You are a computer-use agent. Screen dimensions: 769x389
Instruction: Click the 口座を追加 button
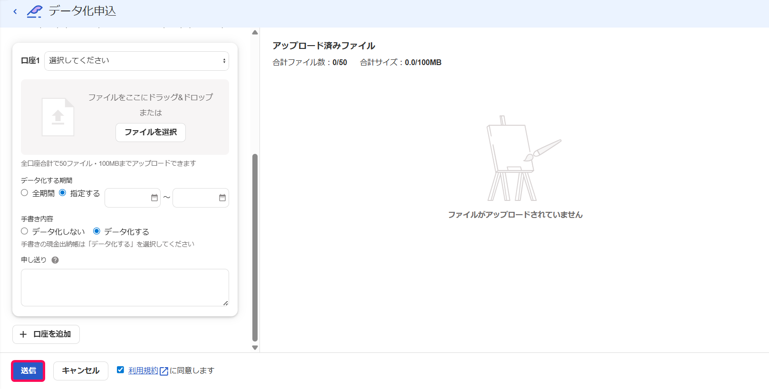[46, 334]
